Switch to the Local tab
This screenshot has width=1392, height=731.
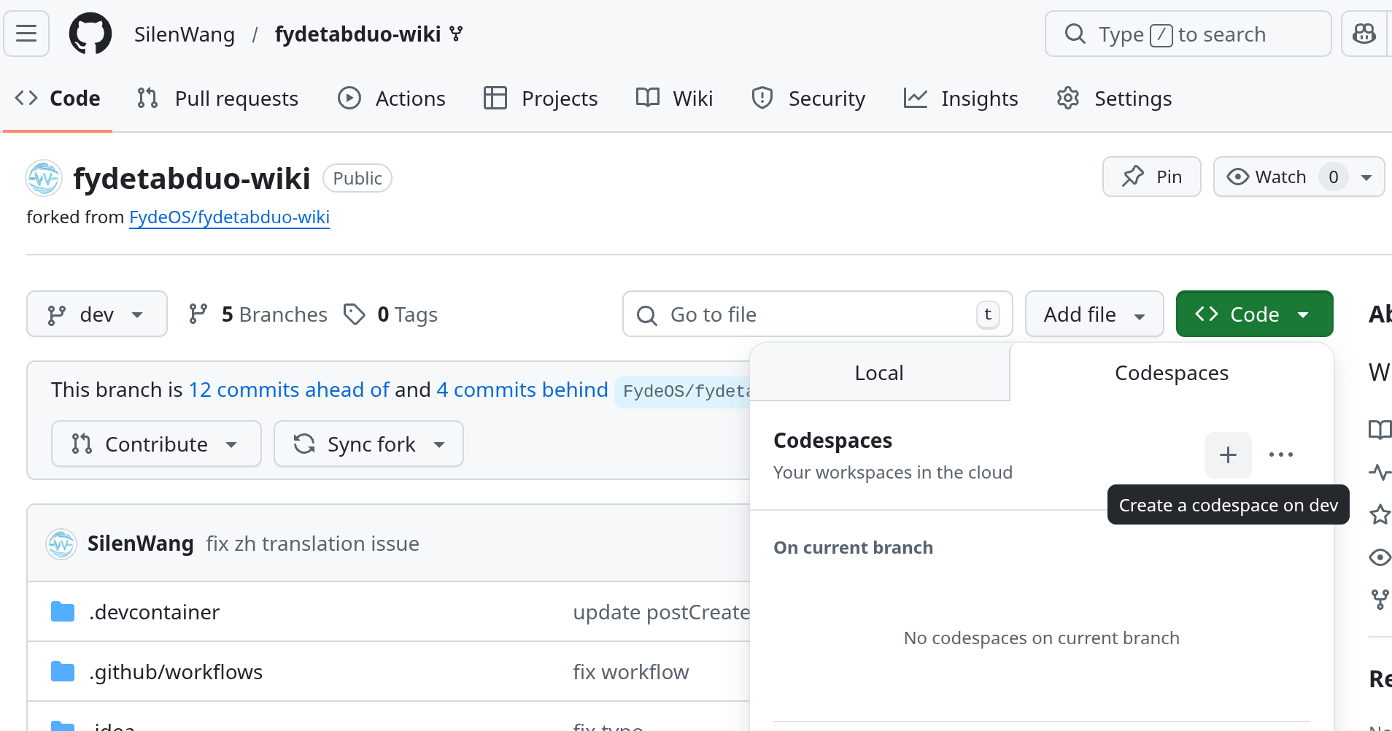point(878,372)
